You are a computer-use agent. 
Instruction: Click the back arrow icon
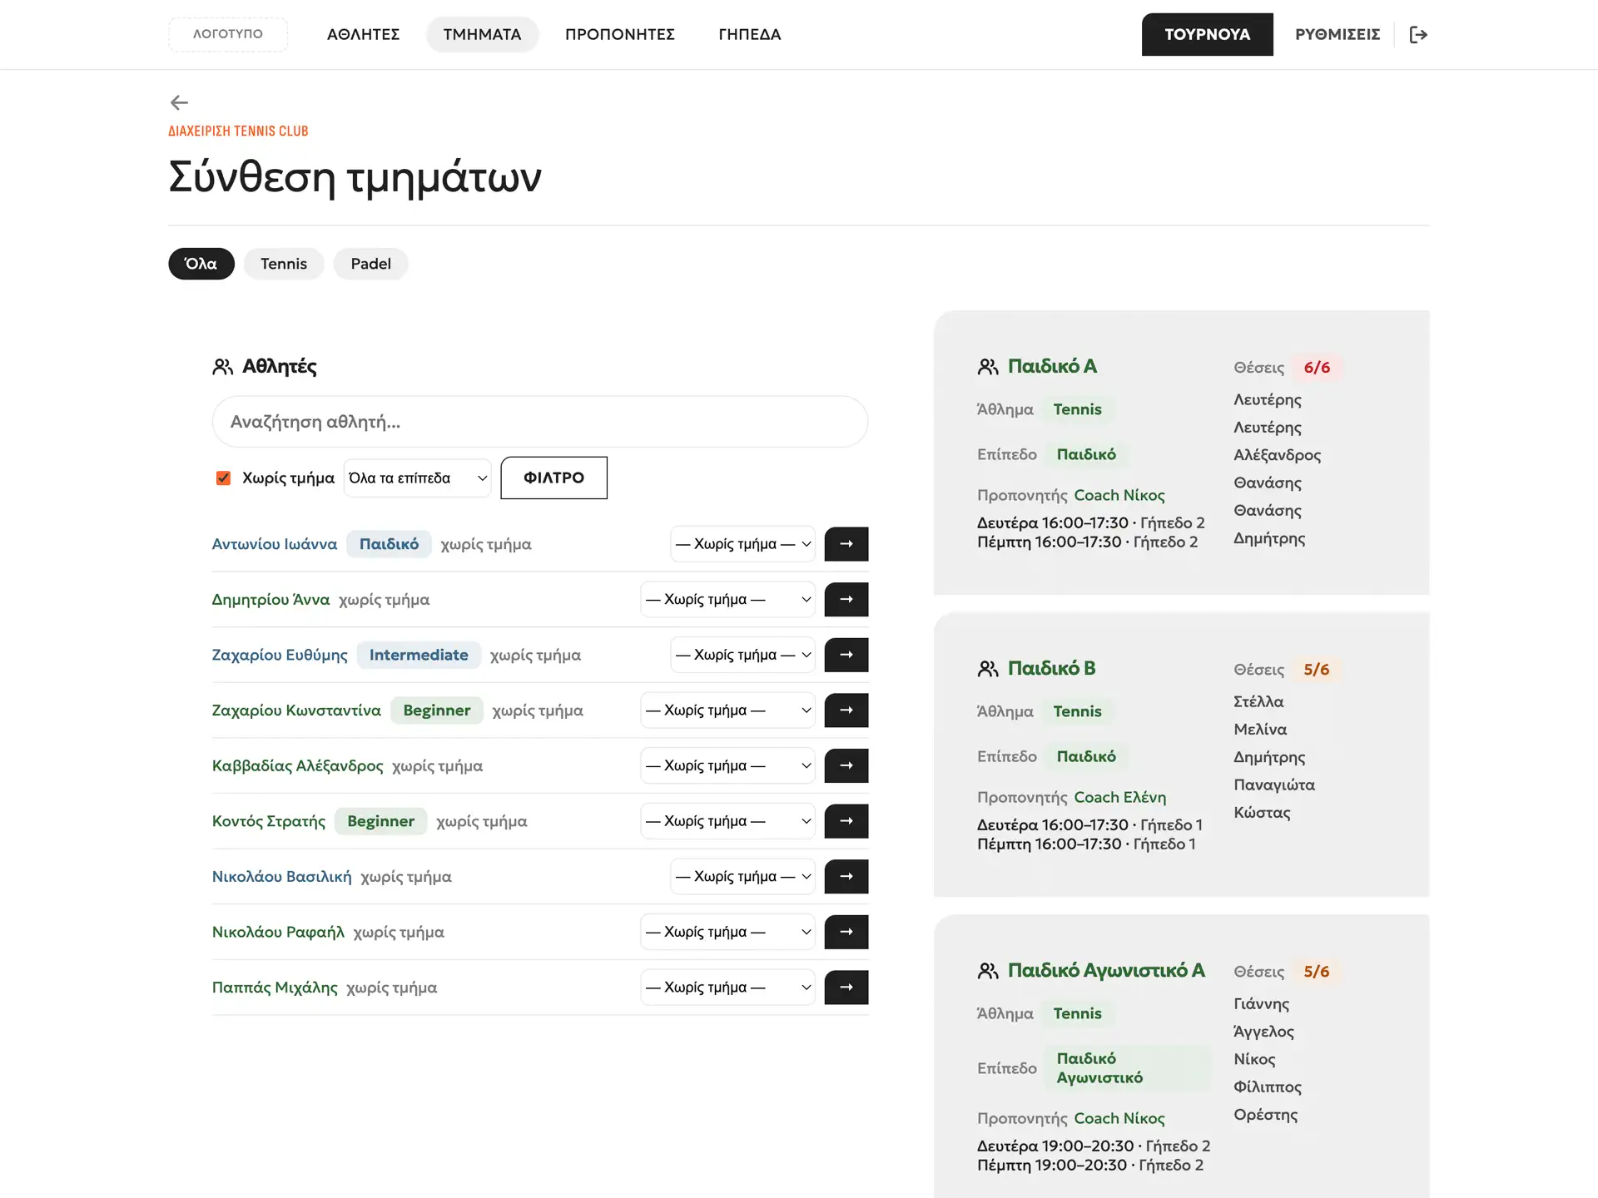(179, 102)
